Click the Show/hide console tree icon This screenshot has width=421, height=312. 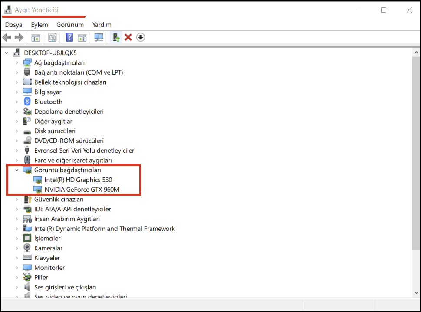click(36, 37)
